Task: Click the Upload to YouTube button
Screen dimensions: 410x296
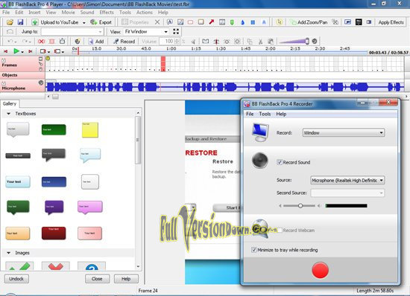Action: pyautogui.click(x=55, y=22)
